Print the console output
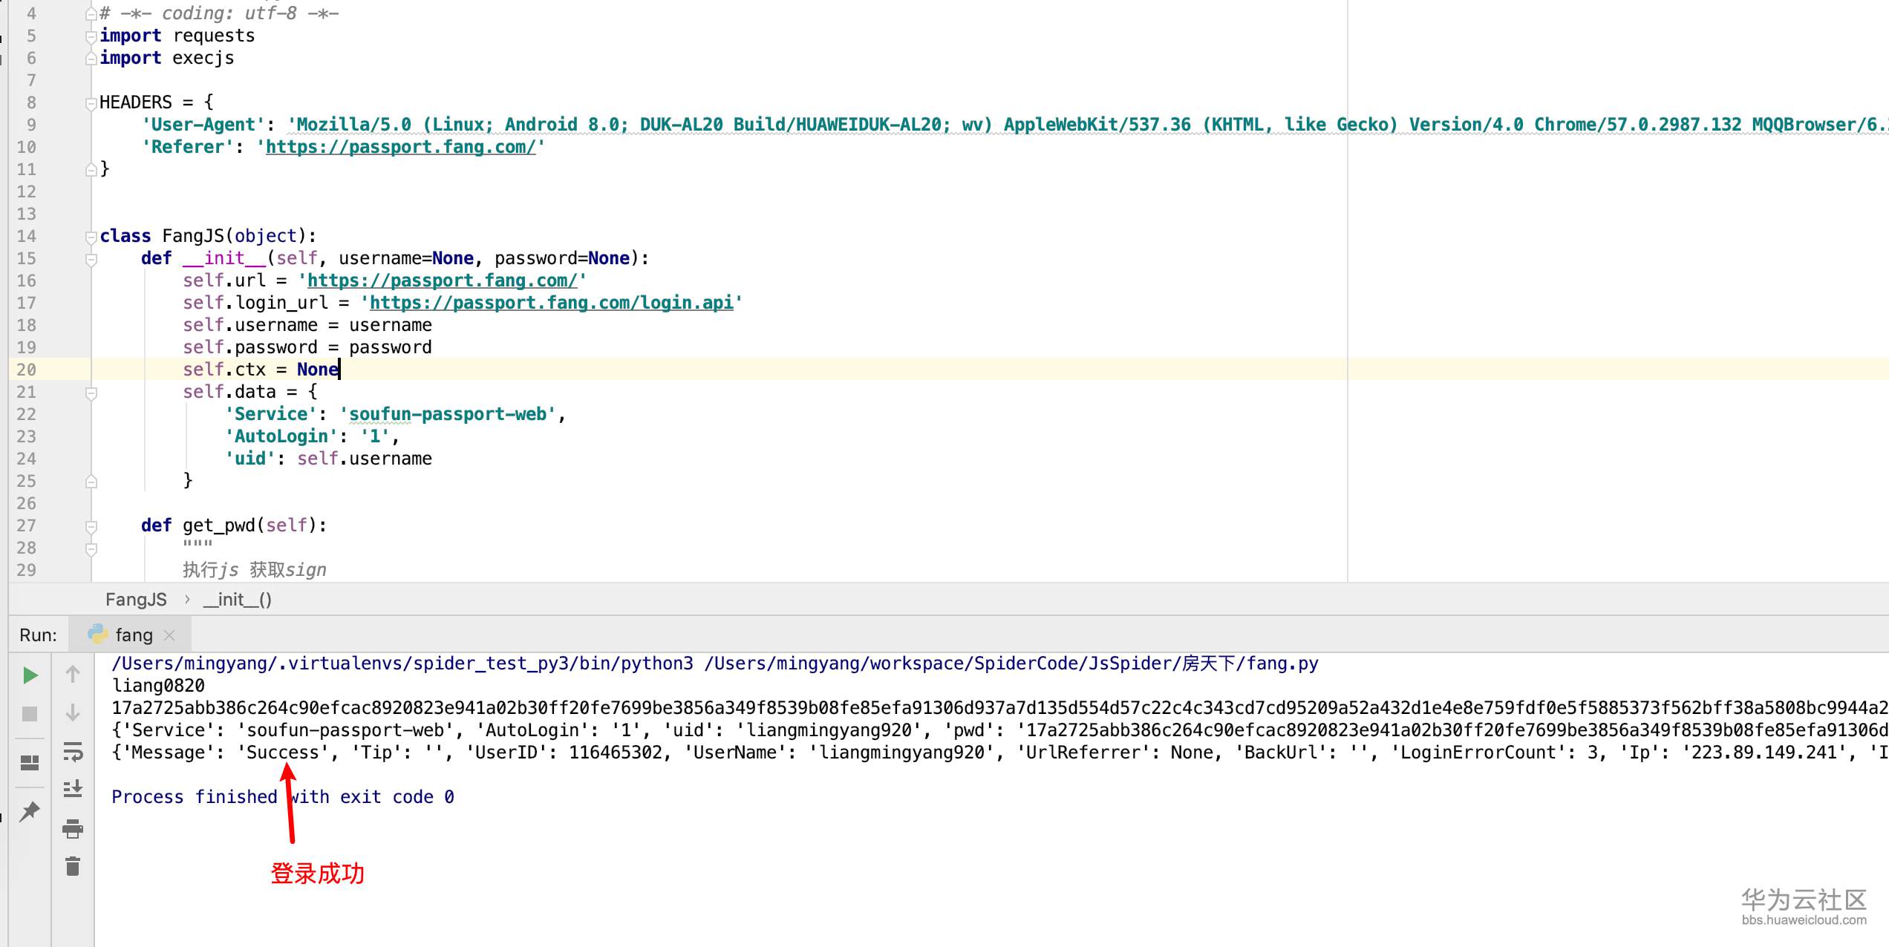1889x947 pixels. (72, 830)
